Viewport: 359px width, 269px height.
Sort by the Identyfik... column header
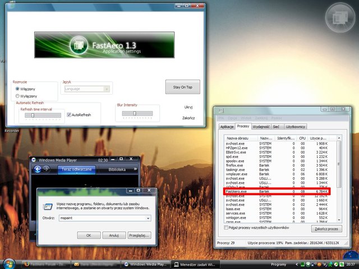coord(286,138)
